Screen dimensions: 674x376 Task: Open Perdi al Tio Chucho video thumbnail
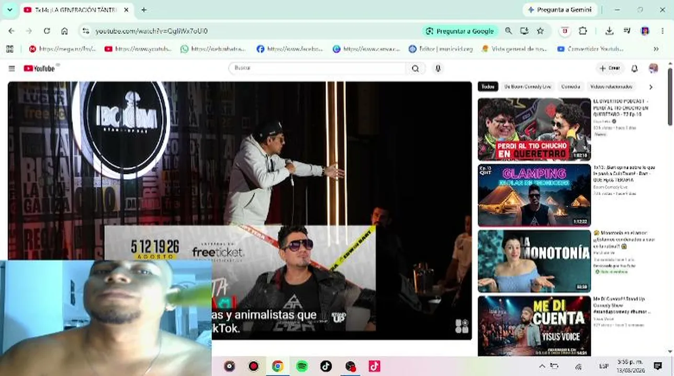[534, 130]
